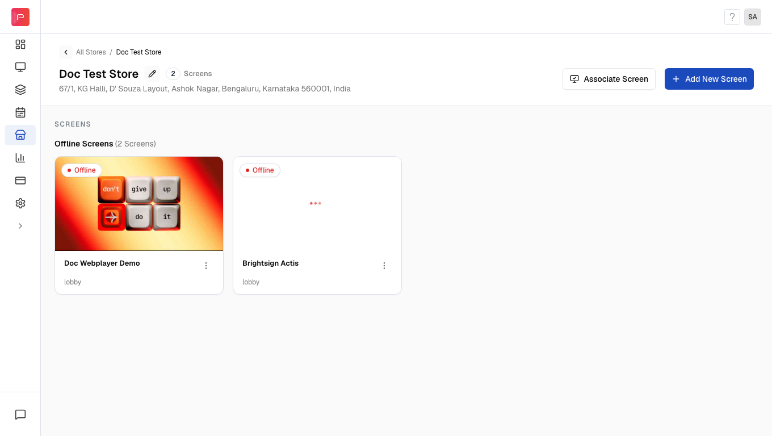Edit the store name with the pencil icon
This screenshot has width=772, height=436.
(152, 74)
